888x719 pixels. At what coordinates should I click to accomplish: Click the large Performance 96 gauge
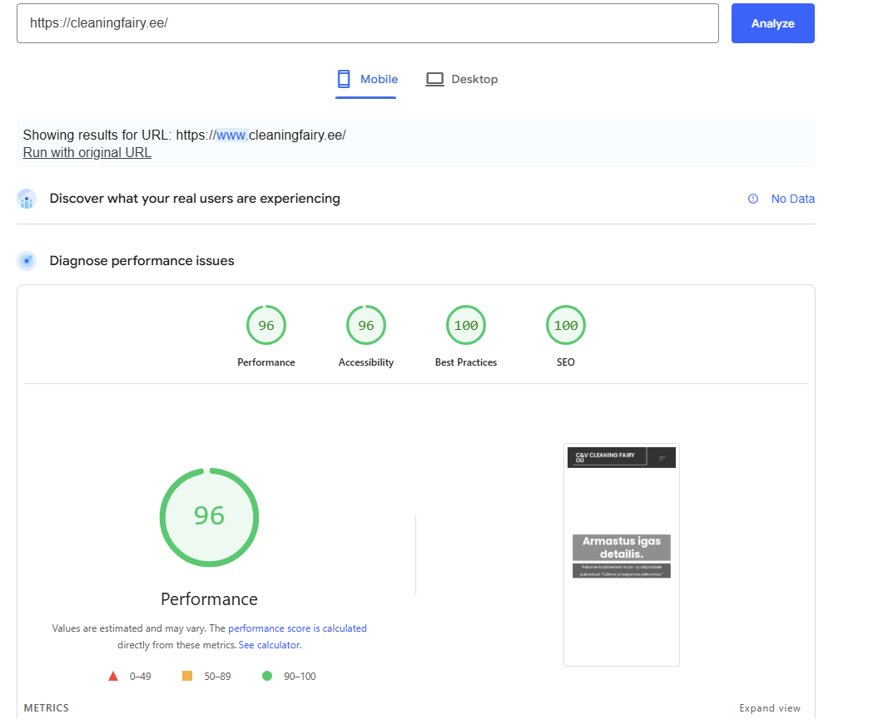pyautogui.click(x=209, y=517)
